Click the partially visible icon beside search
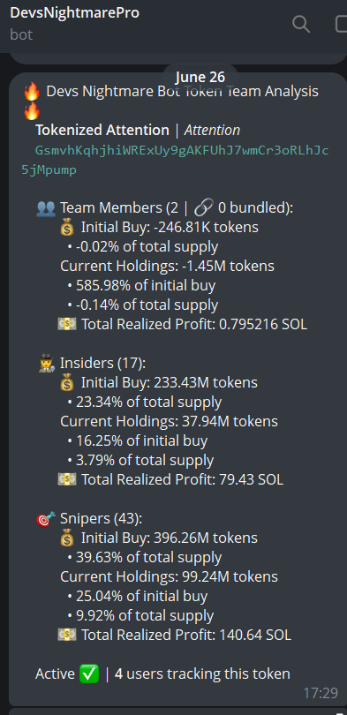The image size is (347, 715). (341, 24)
